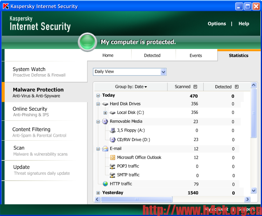Viewport: 262px width, 216px height.
Task: Expand the Yesterday group
Action: pyautogui.click(x=98, y=193)
